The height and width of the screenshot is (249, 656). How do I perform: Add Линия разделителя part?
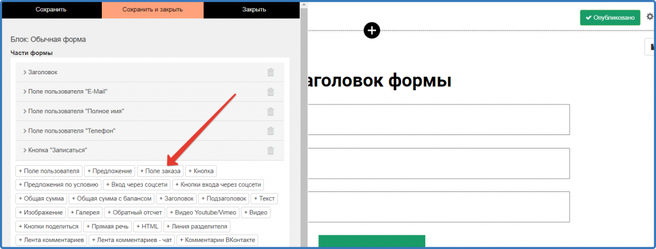(x=197, y=227)
